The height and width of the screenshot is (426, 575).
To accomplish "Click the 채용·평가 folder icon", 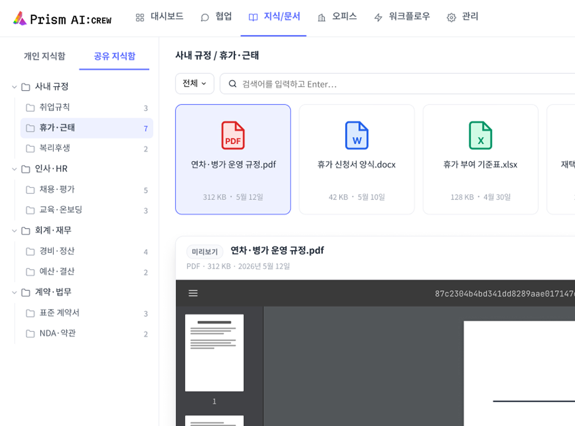I will pos(31,190).
